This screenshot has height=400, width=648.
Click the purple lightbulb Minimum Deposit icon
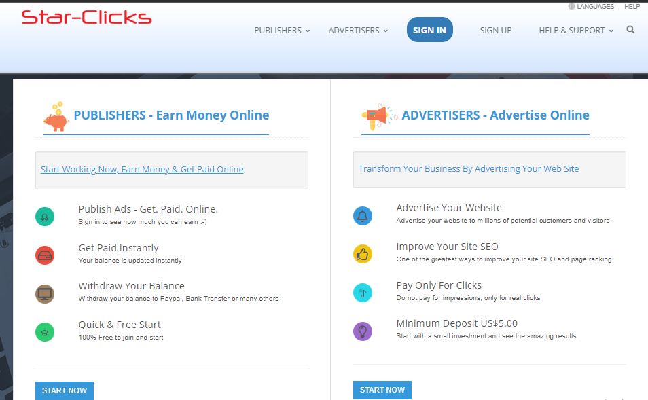click(x=363, y=331)
